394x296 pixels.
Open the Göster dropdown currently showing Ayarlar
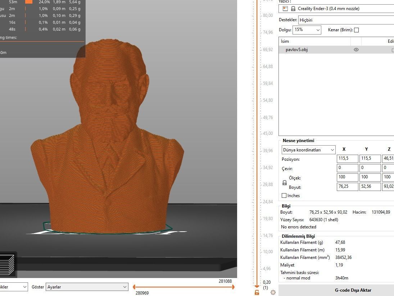(86, 287)
